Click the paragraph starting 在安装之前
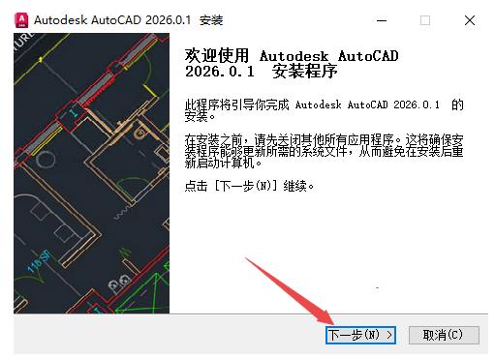 [x=325, y=151]
